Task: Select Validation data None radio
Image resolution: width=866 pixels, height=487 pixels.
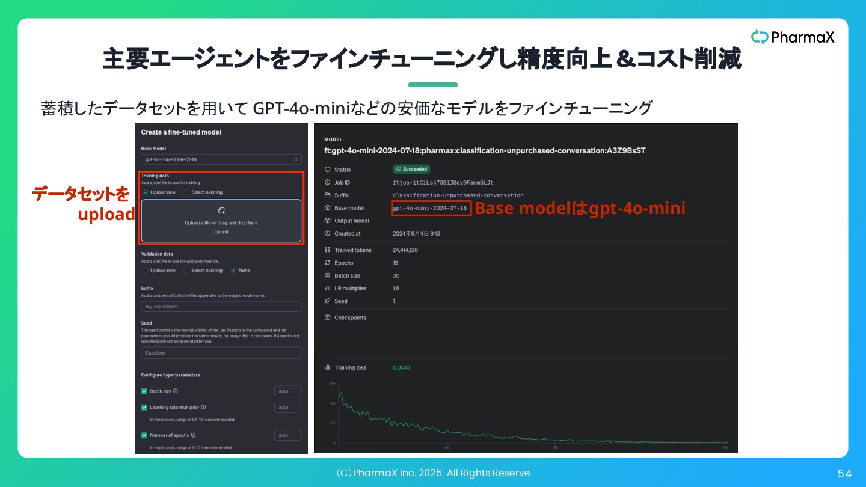Action: point(233,271)
